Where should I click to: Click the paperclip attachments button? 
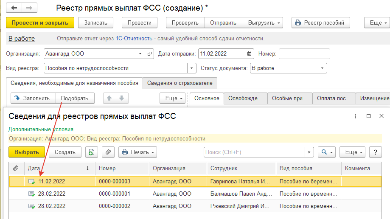click(x=108, y=152)
